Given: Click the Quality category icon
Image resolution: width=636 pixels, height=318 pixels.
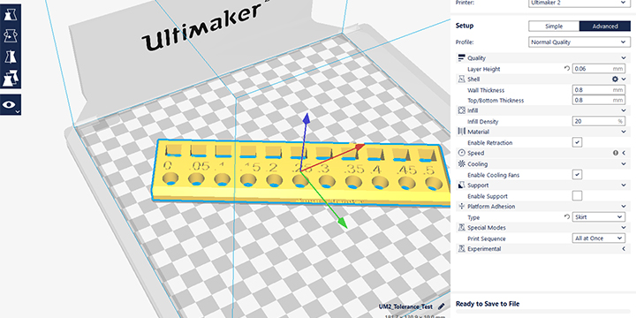Looking at the screenshot, I should click(461, 58).
